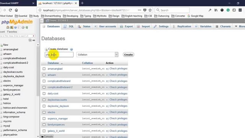Open Firefox library icon

[x=216, y=10]
